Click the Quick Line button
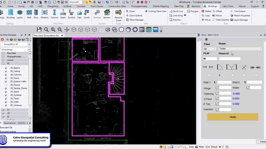266x149 pixels. 176,11
